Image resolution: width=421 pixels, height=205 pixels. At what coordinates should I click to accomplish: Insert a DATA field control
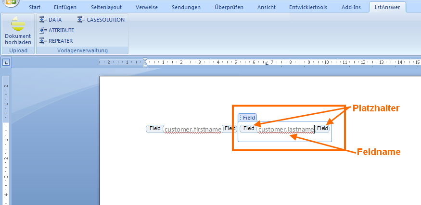coord(51,20)
